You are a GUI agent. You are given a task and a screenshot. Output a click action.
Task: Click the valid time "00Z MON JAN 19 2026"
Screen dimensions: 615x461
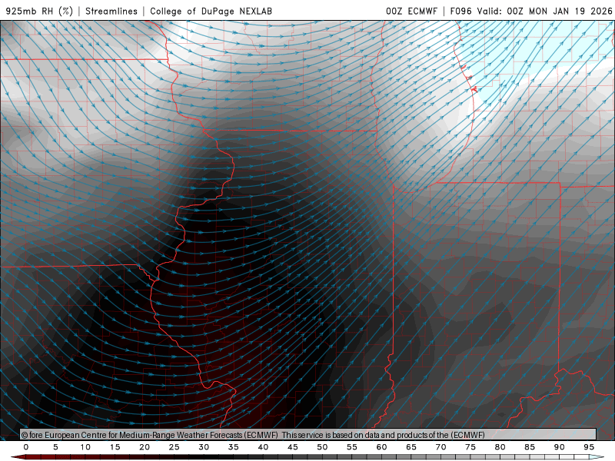[x=560, y=11]
